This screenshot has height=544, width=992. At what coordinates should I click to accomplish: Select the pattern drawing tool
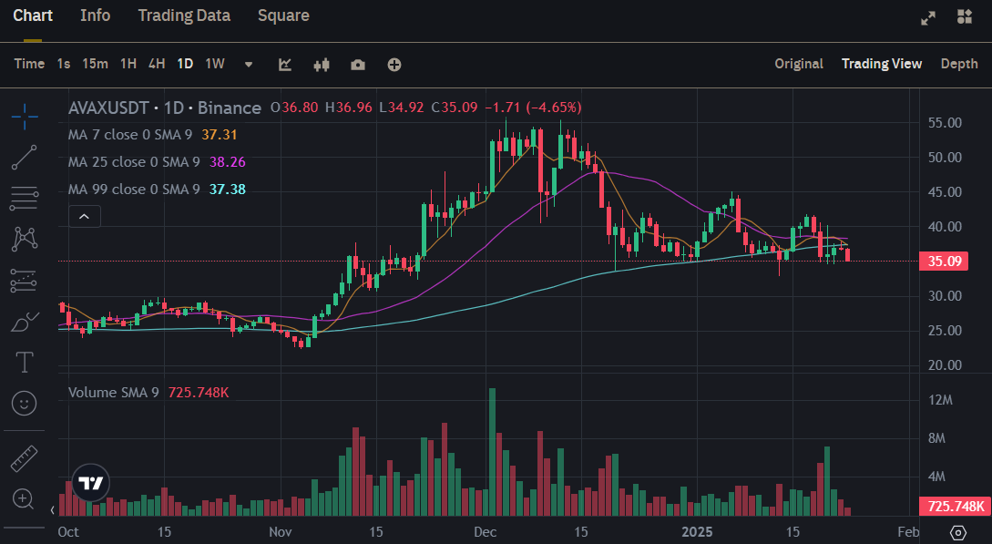[24, 239]
